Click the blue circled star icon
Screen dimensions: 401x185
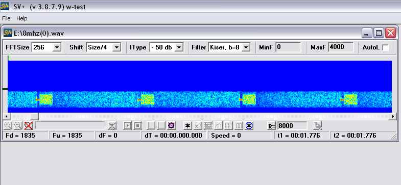249,125
